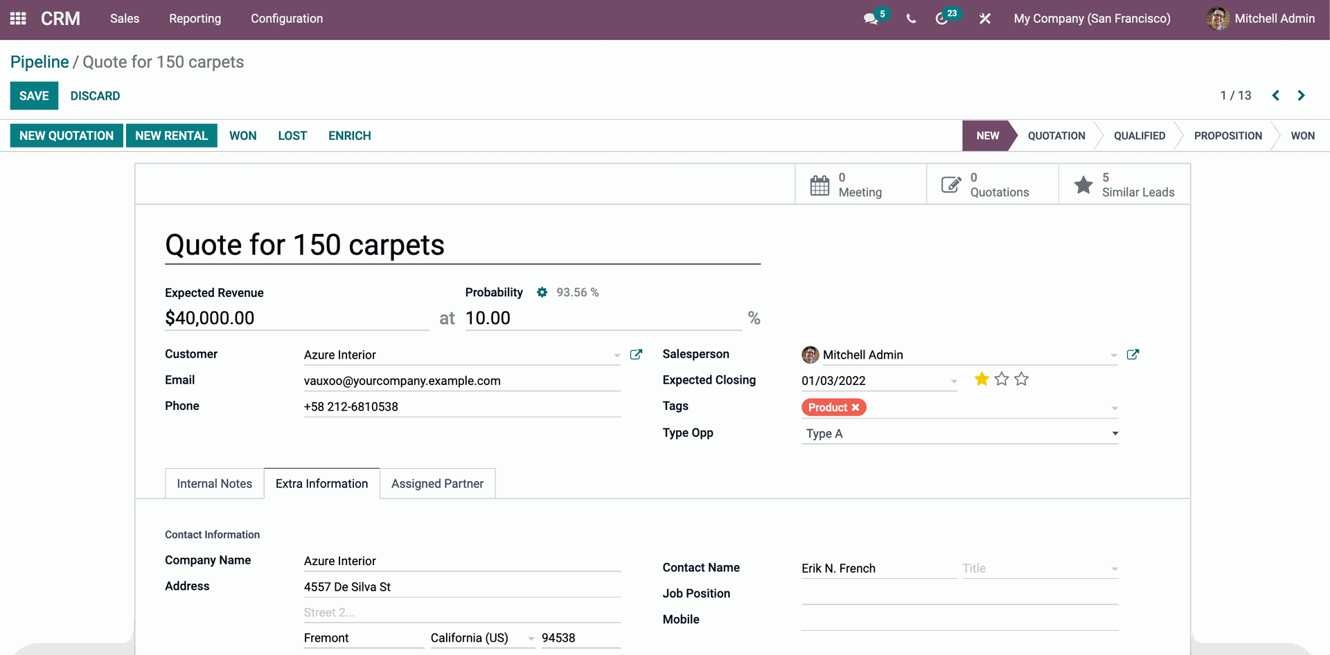Click the phone call icon in navbar
Image resolution: width=1330 pixels, height=655 pixels.
point(911,19)
